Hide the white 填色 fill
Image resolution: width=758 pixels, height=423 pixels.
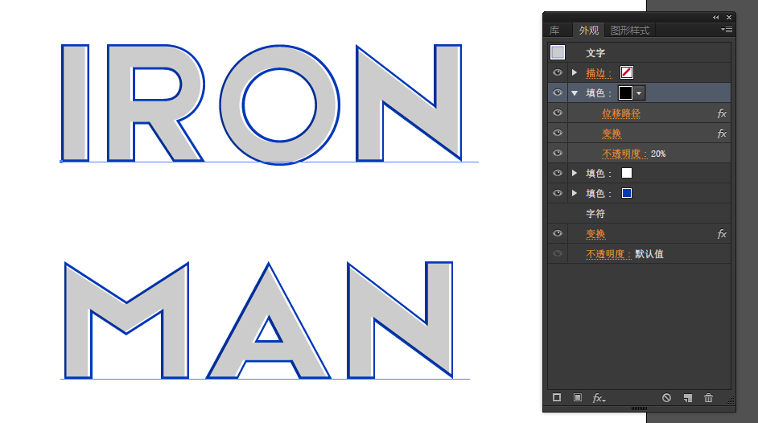558,173
